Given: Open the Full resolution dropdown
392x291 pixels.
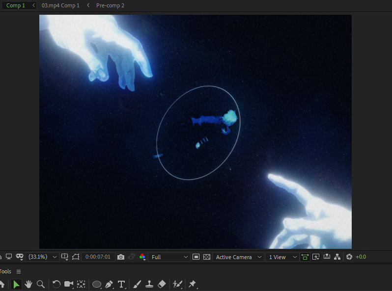Looking at the screenshot, I should [x=169, y=257].
